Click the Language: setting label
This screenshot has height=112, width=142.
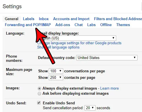[x=15, y=33]
